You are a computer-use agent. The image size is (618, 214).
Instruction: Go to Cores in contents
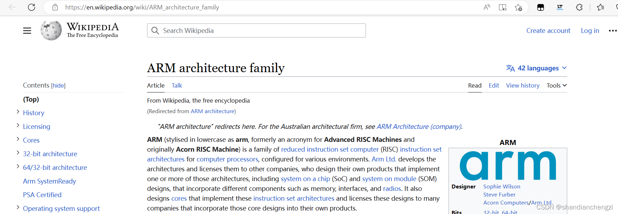click(x=31, y=140)
